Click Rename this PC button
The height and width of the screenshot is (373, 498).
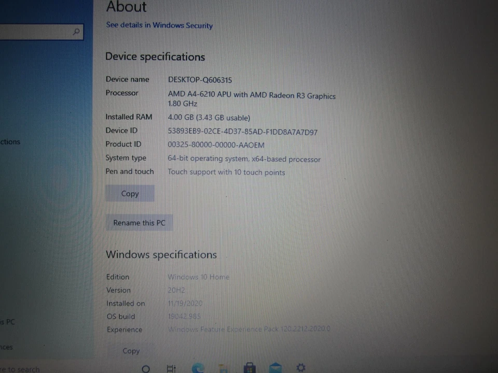(x=139, y=223)
